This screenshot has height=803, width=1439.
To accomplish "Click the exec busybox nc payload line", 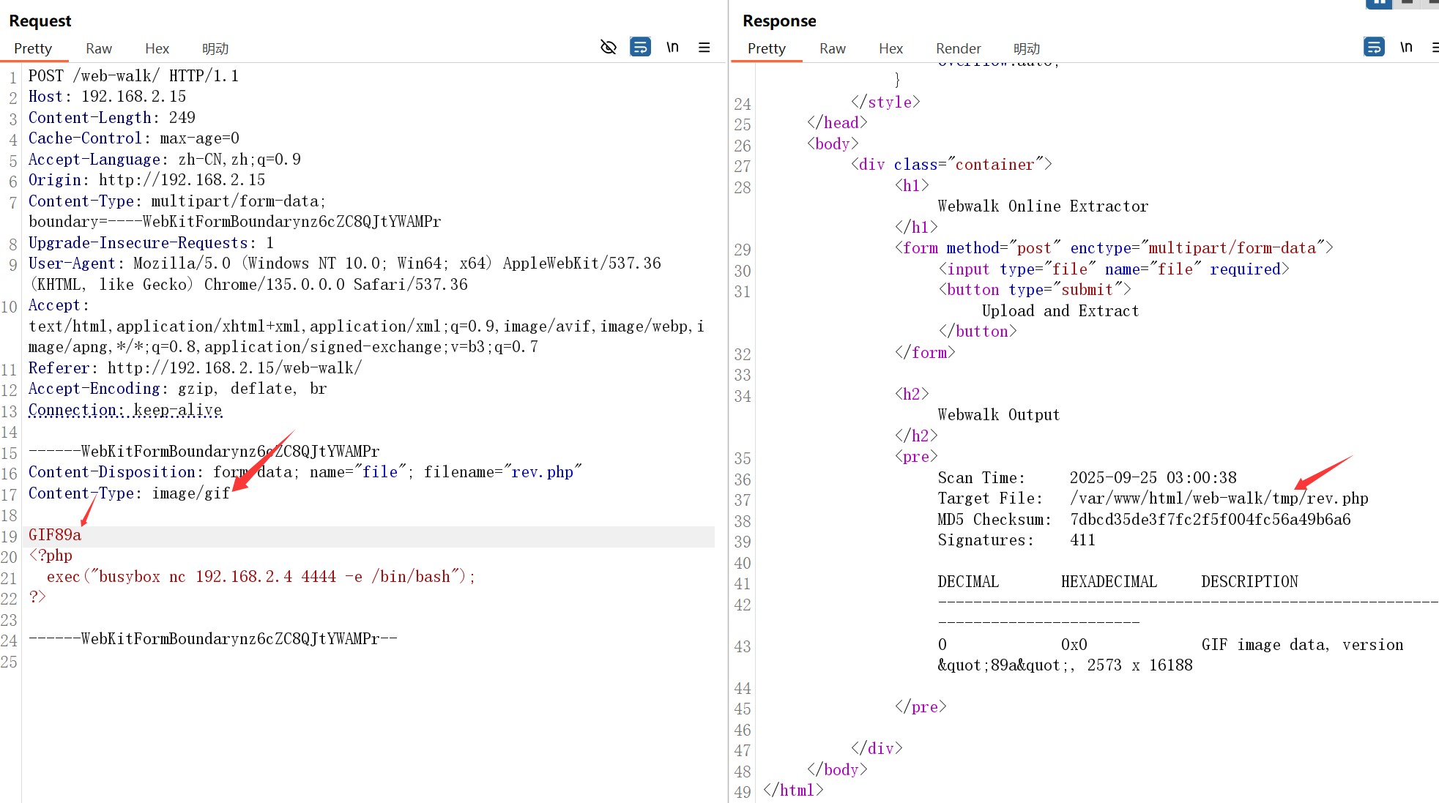I will click(260, 577).
